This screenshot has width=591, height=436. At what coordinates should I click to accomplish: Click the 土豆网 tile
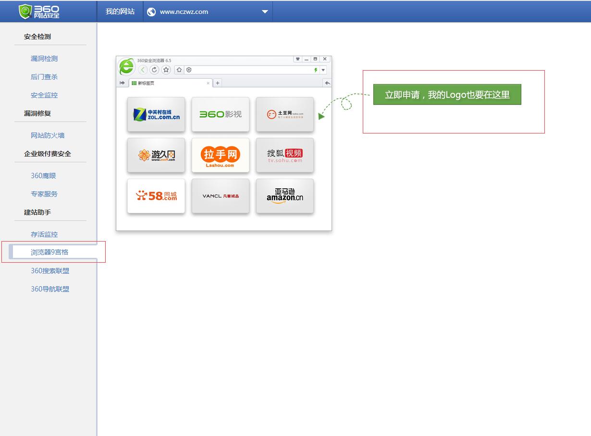[x=285, y=114]
